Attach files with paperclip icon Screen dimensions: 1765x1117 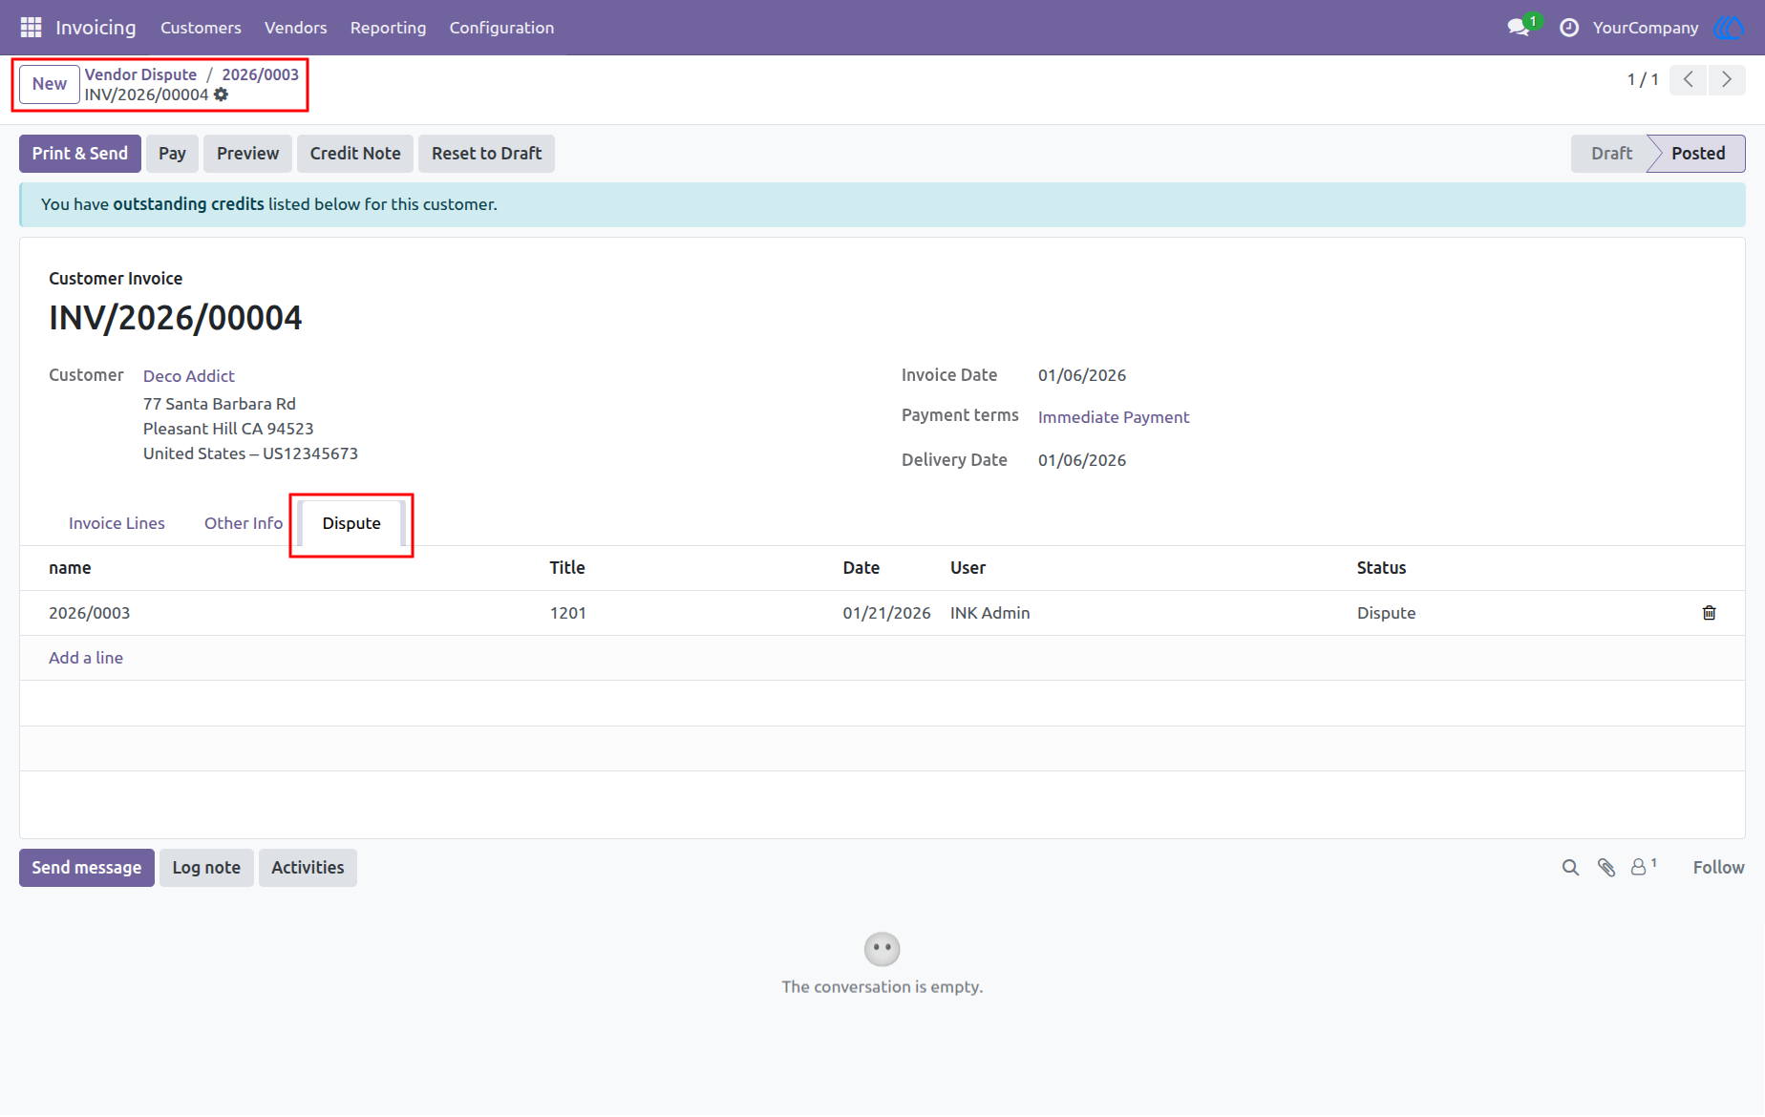click(x=1606, y=868)
